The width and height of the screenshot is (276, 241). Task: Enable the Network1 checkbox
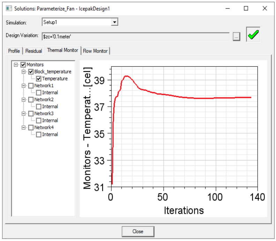pyautogui.click(x=31, y=85)
